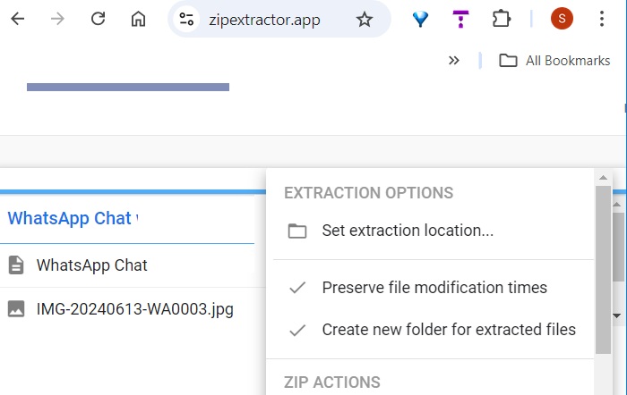Select the WhatsApp Chat document file row
Screen dimensions: 627x395
(133, 265)
